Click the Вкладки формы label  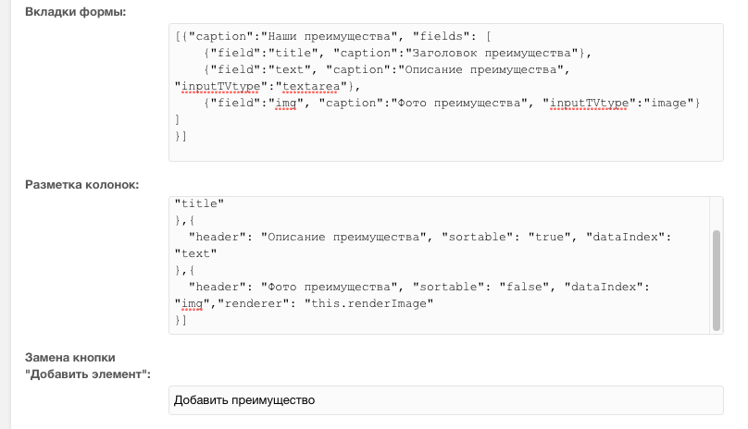75,12
